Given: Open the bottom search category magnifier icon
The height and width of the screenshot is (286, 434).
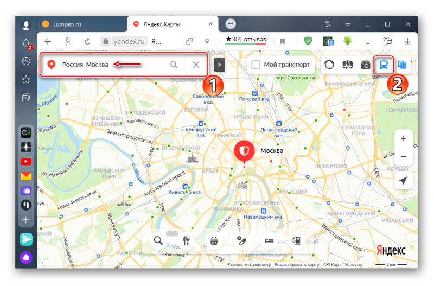Looking at the screenshot, I should (158, 240).
